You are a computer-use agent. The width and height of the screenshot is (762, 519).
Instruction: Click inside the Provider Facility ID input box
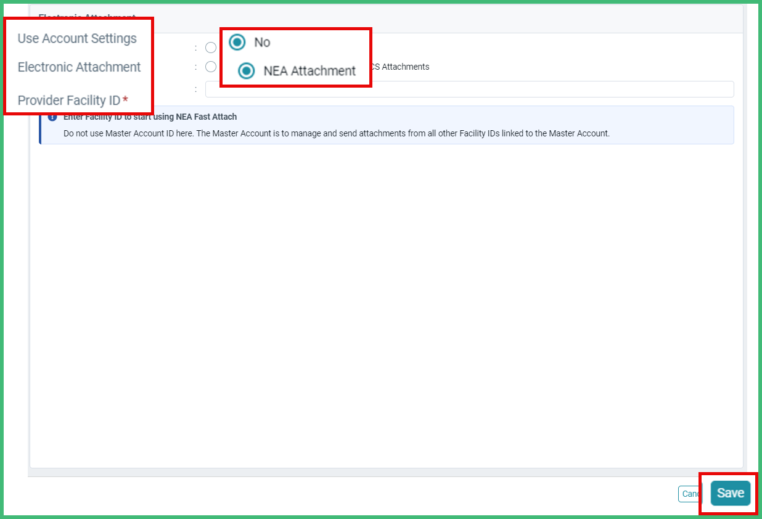469,89
